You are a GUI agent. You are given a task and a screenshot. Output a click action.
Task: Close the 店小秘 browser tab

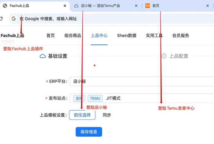pos(136,6)
